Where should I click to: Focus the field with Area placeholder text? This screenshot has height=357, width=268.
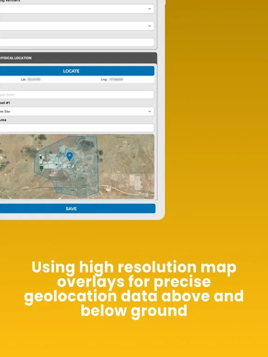77,95
